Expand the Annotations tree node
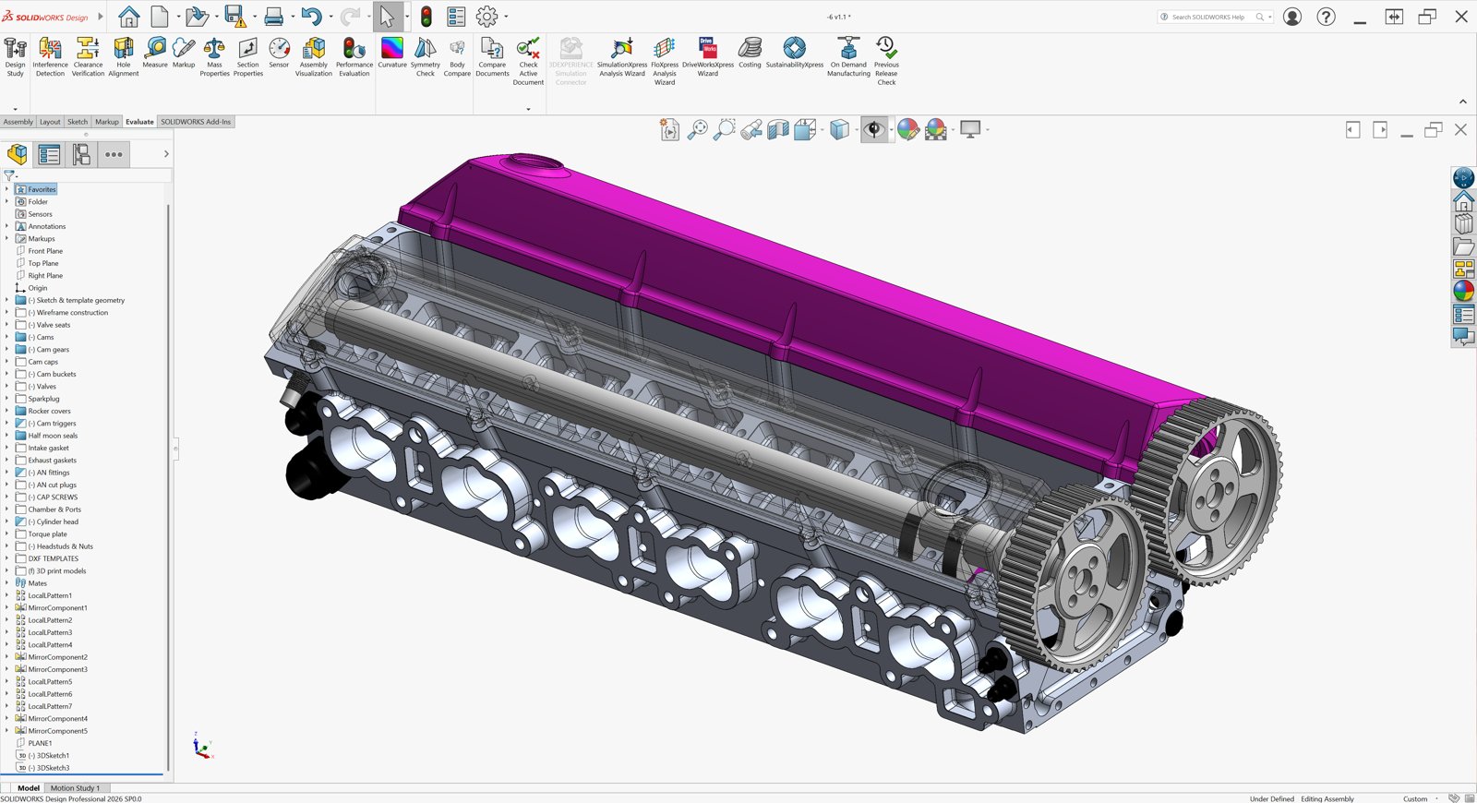This screenshot has height=803, width=1477. pyautogui.click(x=6, y=226)
